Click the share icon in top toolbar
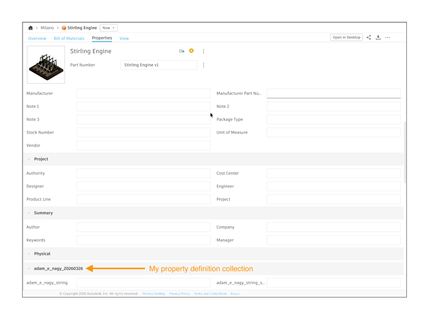429x320 pixels. tap(369, 37)
